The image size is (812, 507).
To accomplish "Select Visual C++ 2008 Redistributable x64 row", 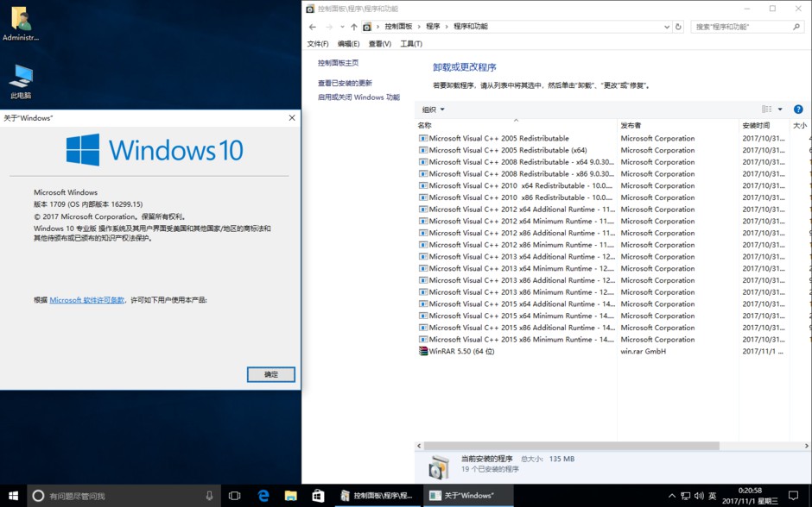I will click(x=613, y=162).
